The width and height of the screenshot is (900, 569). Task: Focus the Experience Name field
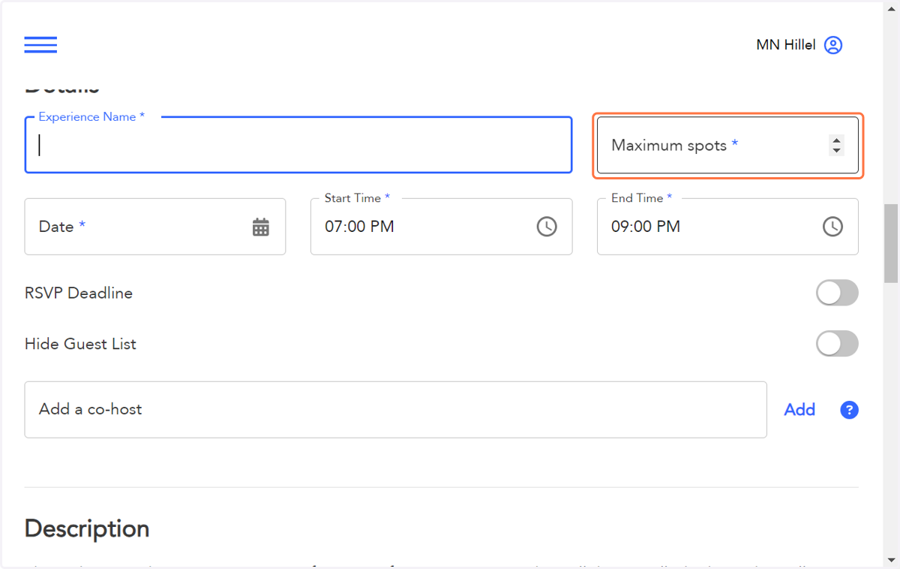point(298,145)
